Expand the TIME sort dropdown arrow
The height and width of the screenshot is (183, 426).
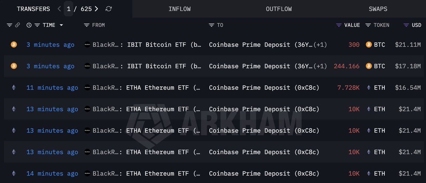(61, 25)
